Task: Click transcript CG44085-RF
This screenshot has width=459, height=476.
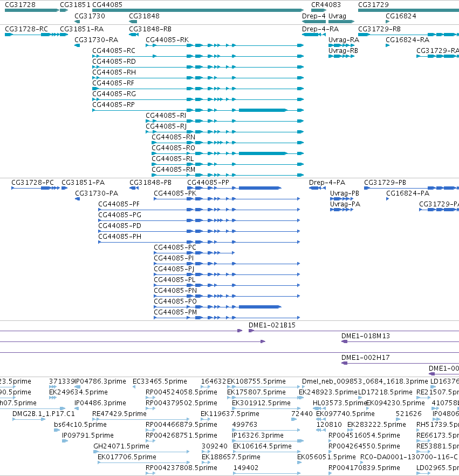Action: point(198,89)
